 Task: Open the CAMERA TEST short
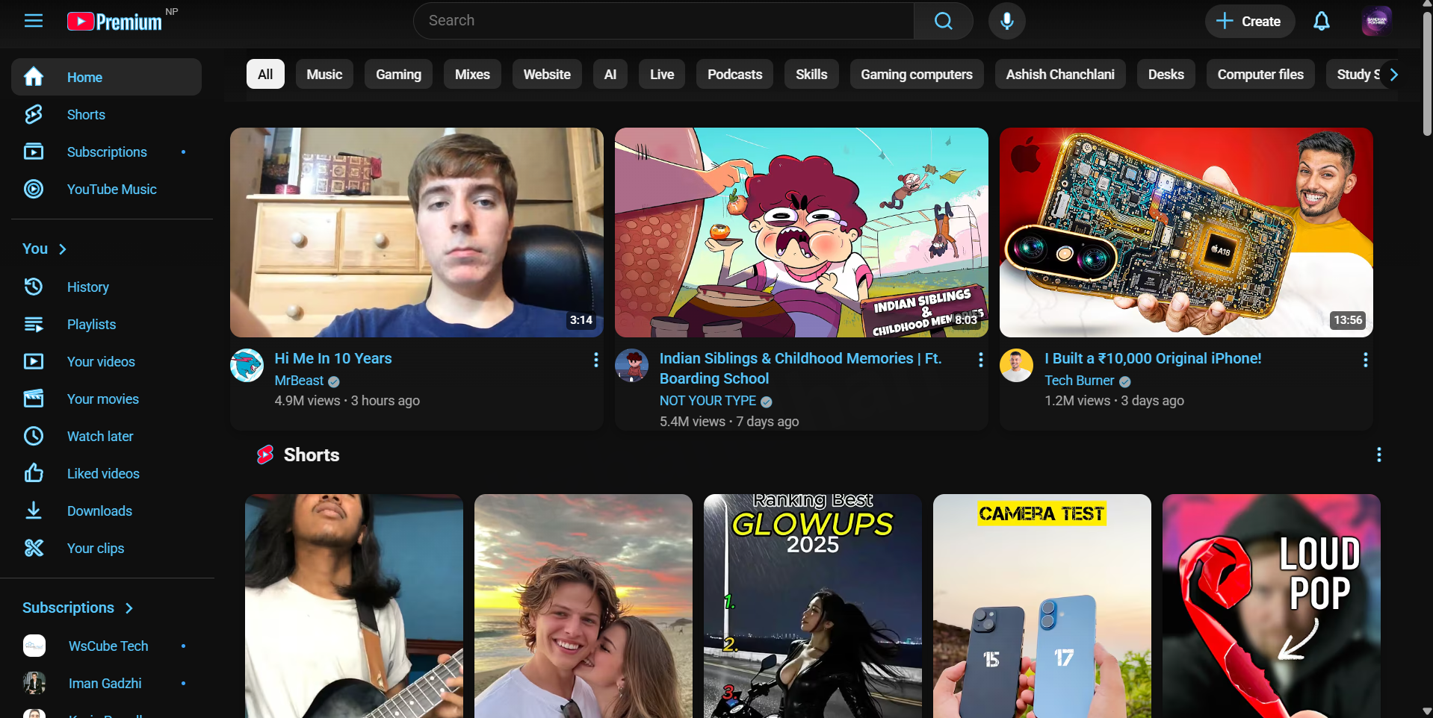pos(1042,606)
